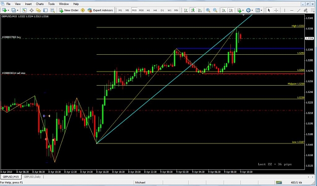Viewport: 317px width, 186px height.
Task: Toggle chart Auto Scroll
Action: 224,10
